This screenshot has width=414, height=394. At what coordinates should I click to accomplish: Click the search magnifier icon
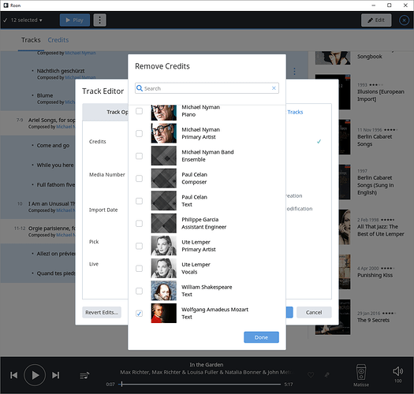click(x=140, y=88)
